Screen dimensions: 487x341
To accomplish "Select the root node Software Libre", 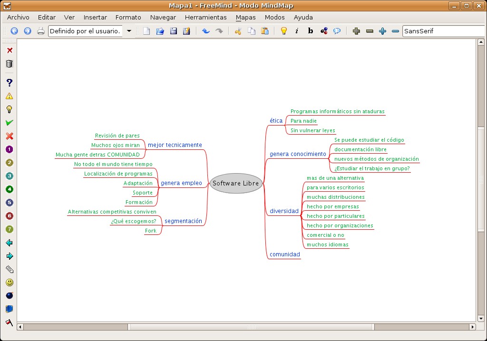I will (236, 183).
